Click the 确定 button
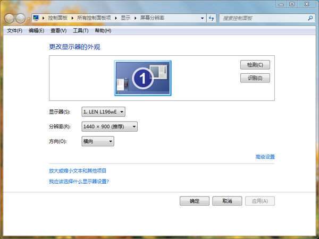The height and width of the screenshot is (239, 319). (x=195, y=201)
